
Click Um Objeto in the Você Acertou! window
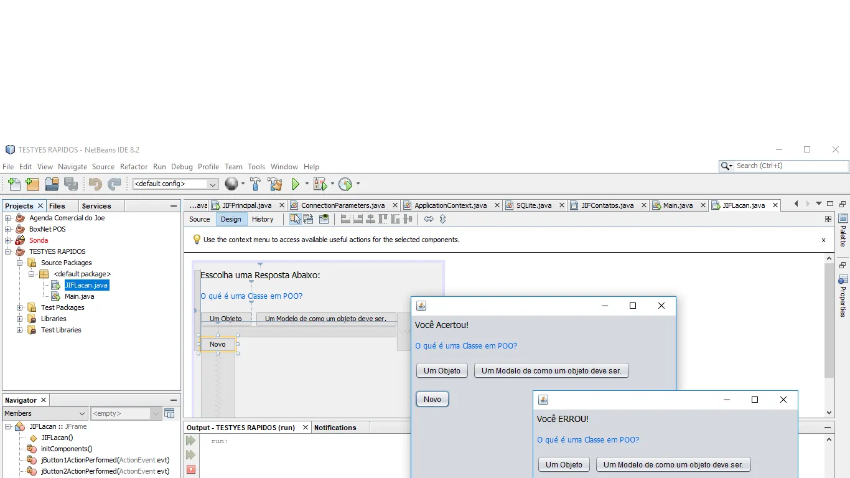tap(442, 371)
